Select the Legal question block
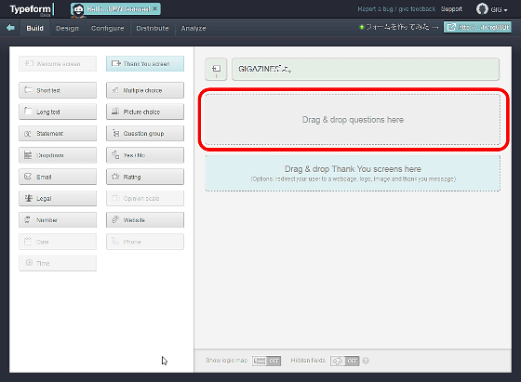The image size is (521, 382). point(58,199)
